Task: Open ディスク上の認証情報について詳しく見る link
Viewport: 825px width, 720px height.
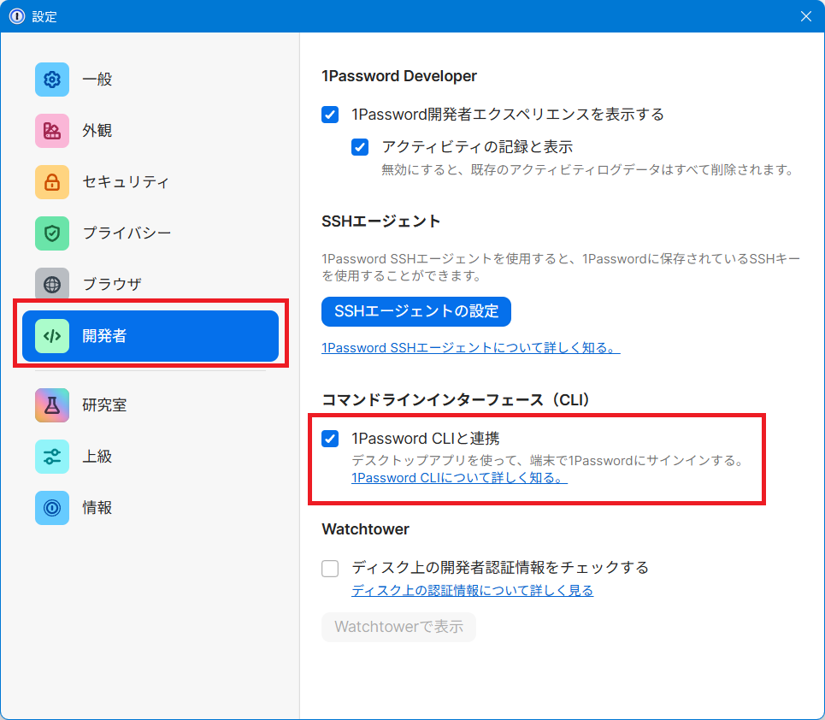Action: click(x=472, y=591)
